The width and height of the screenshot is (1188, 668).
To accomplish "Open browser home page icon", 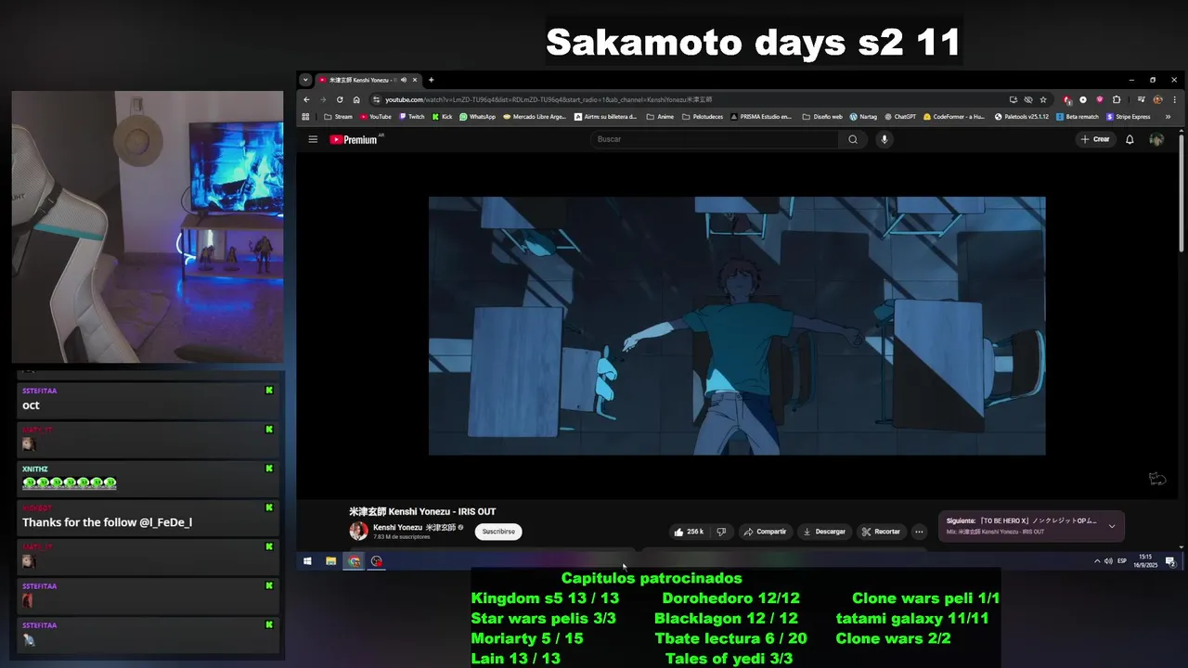I will (x=356, y=99).
